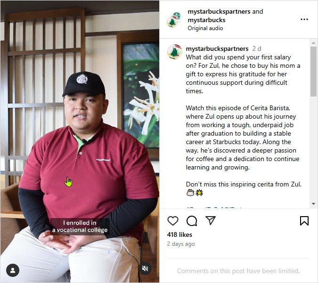Share post using paper plane icon
The image size is (318, 283).
click(210, 220)
